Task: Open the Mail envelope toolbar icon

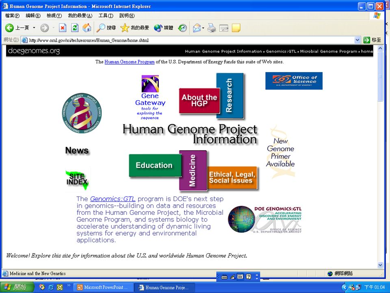Action: pos(197,28)
